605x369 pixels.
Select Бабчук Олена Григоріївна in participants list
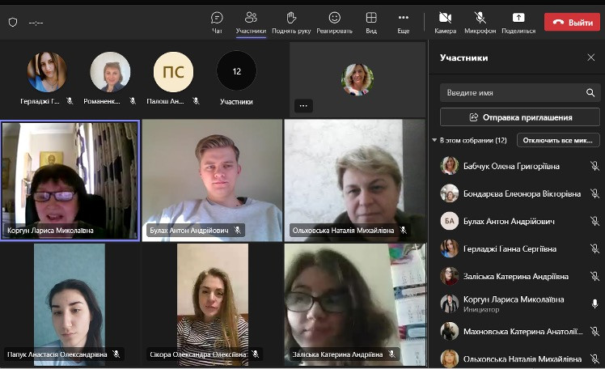(x=516, y=166)
